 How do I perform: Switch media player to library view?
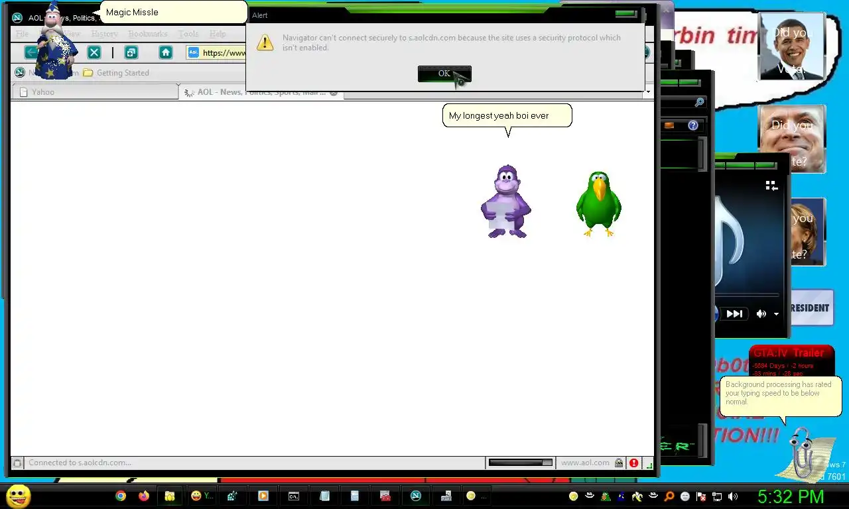coord(771,186)
